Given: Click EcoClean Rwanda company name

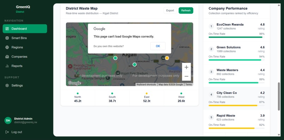Looking at the screenshot, I should [x=230, y=25].
